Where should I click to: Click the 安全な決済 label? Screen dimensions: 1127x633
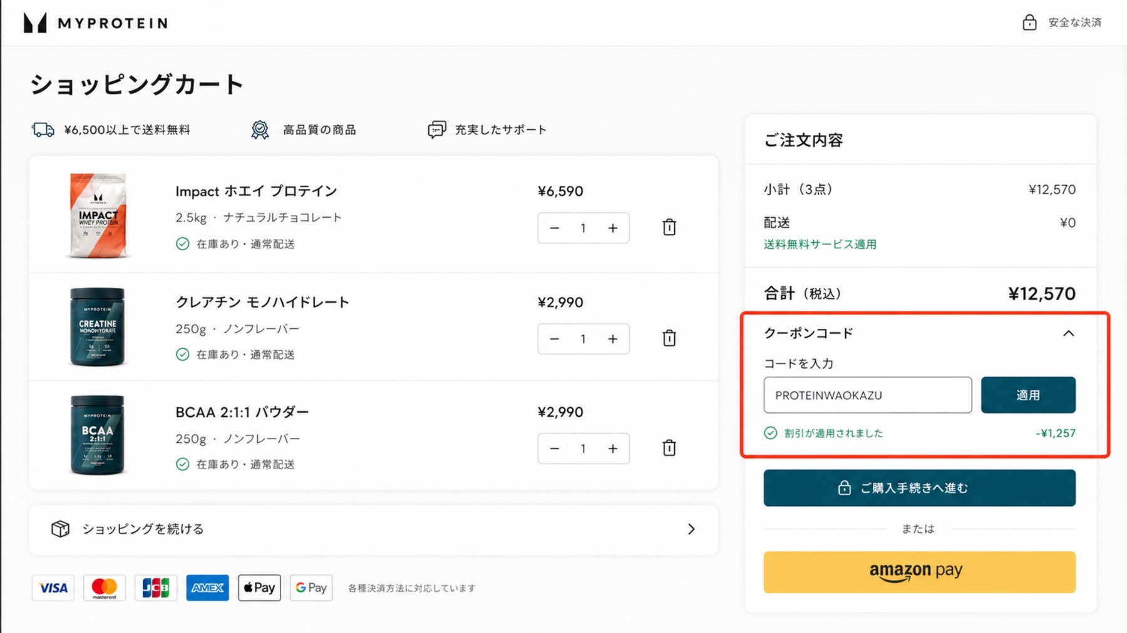(x=1074, y=23)
